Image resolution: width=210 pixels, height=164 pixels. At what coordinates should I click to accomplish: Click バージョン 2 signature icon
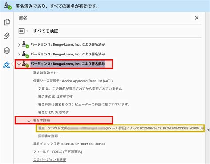tap(25, 55)
